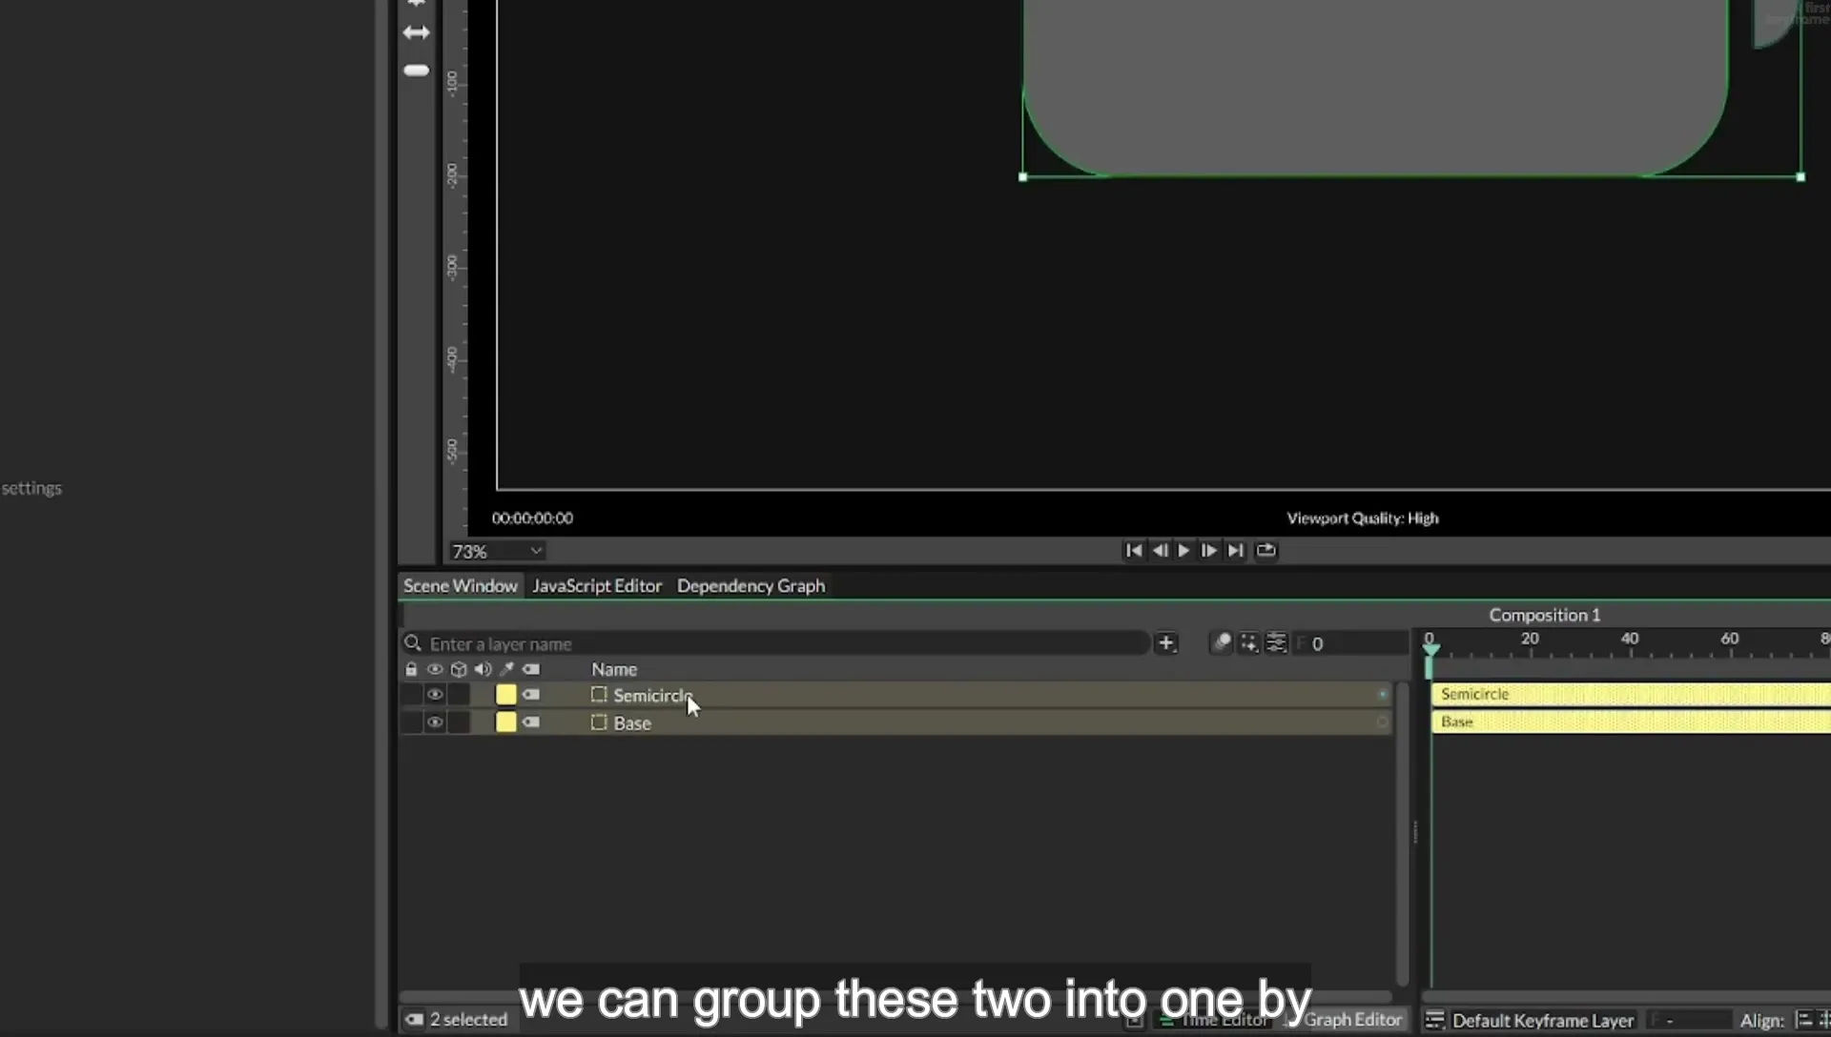The width and height of the screenshot is (1831, 1037).
Task: Click the shy layers toggle icon by the frame field
Action: click(x=1222, y=643)
